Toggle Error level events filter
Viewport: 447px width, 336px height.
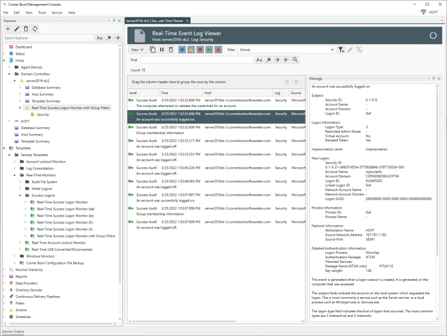tap(200, 50)
